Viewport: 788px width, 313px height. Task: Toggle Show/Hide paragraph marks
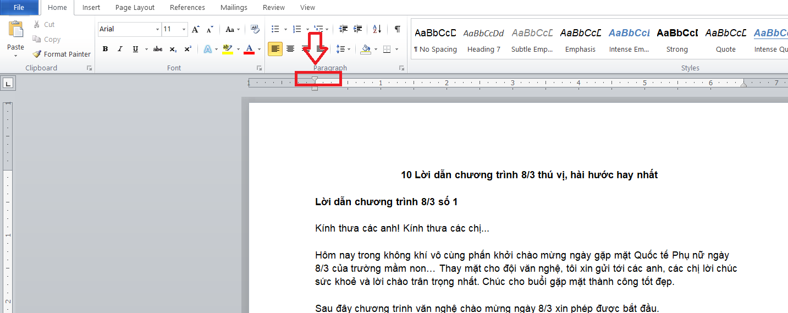click(397, 29)
